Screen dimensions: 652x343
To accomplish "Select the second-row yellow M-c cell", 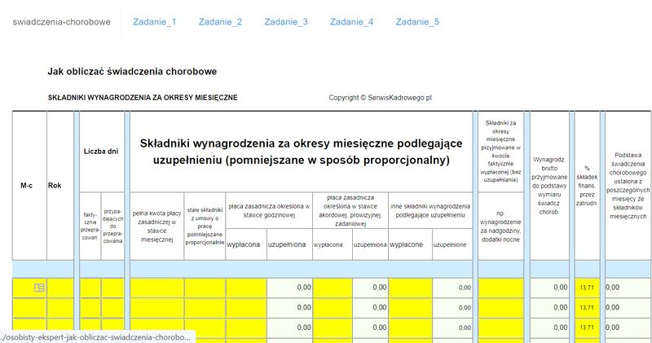I will 29,308.
